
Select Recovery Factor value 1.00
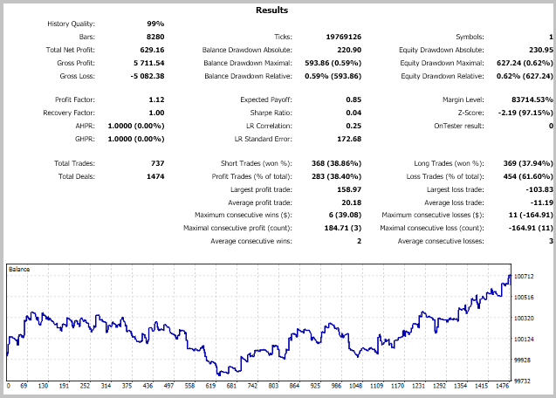[156, 113]
